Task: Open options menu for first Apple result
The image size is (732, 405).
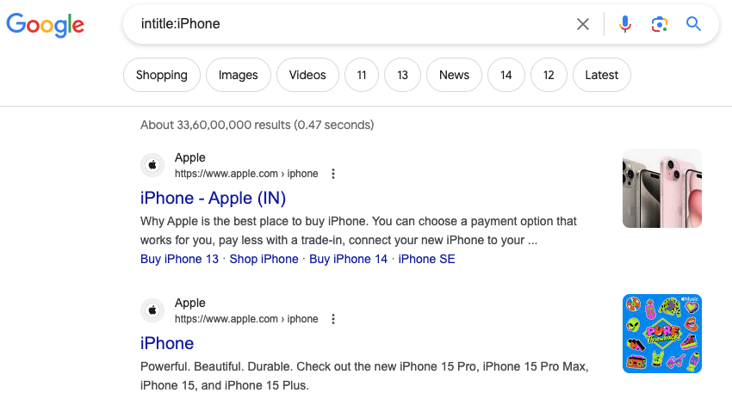Action: pyautogui.click(x=333, y=174)
